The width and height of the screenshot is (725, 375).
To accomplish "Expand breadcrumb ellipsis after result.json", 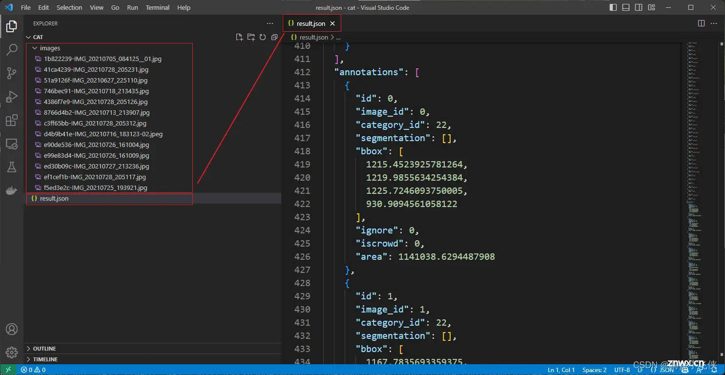I will tap(338, 37).
